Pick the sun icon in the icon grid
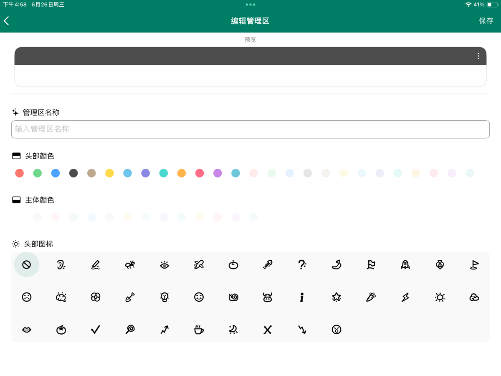The width and height of the screenshot is (501, 376). tap(440, 297)
